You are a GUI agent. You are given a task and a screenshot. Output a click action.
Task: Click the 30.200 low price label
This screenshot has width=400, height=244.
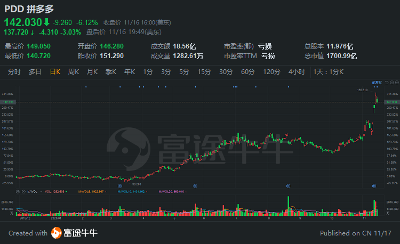(137, 184)
